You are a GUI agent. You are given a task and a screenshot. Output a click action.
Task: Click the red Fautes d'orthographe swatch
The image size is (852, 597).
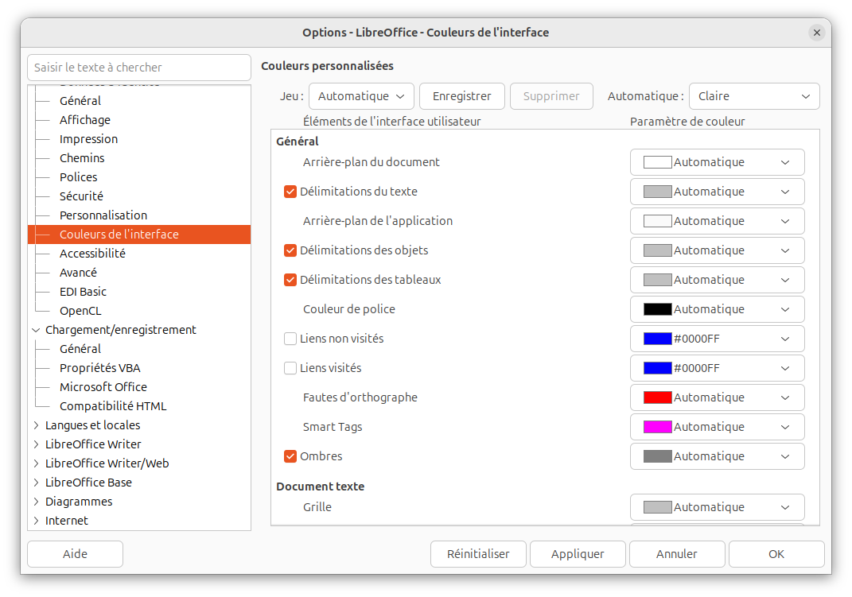click(657, 397)
